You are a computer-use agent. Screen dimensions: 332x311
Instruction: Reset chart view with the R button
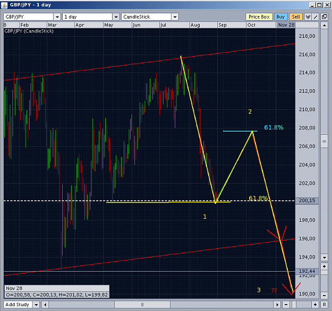(325, 305)
